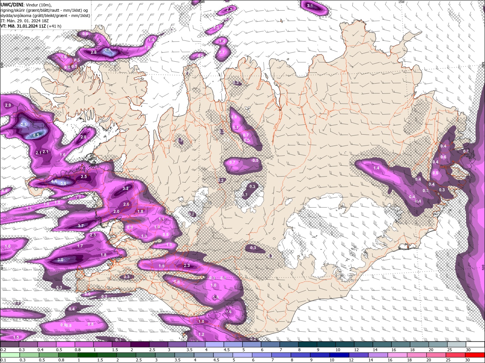Click the '30' label on the upper scale
The image size is (485, 363).
468,350
